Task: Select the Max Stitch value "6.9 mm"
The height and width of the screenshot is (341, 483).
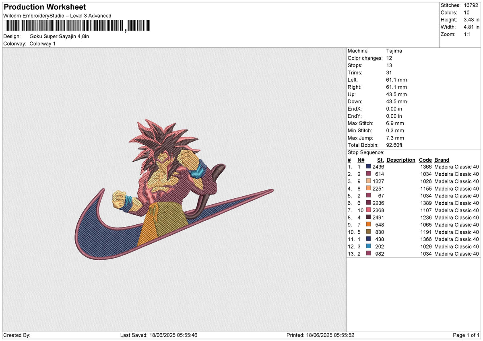Action: coord(395,123)
